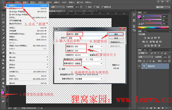
Task: Click the Brightness/Contrast sun adjustment icon
Action: click(145, 38)
